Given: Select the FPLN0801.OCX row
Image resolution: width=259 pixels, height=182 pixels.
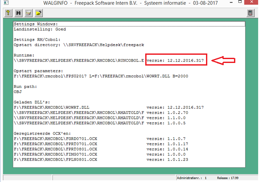Looking at the screenshot, I should pos(101,160).
